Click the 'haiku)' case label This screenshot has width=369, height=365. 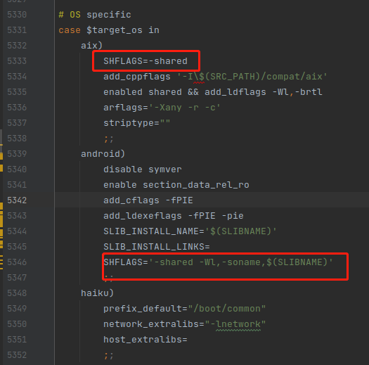(98, 293)
